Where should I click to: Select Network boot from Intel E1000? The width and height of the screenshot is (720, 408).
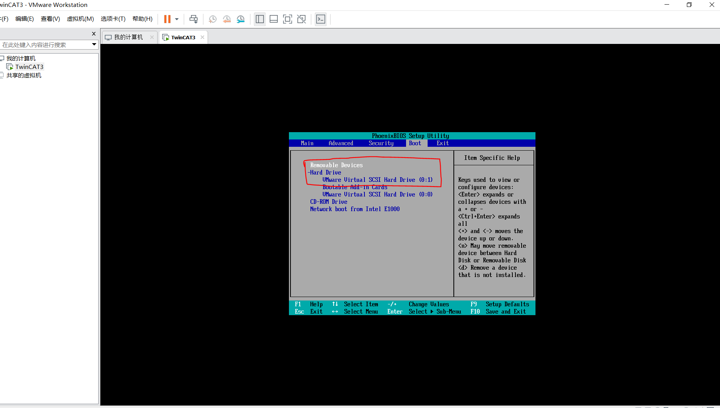355,209
